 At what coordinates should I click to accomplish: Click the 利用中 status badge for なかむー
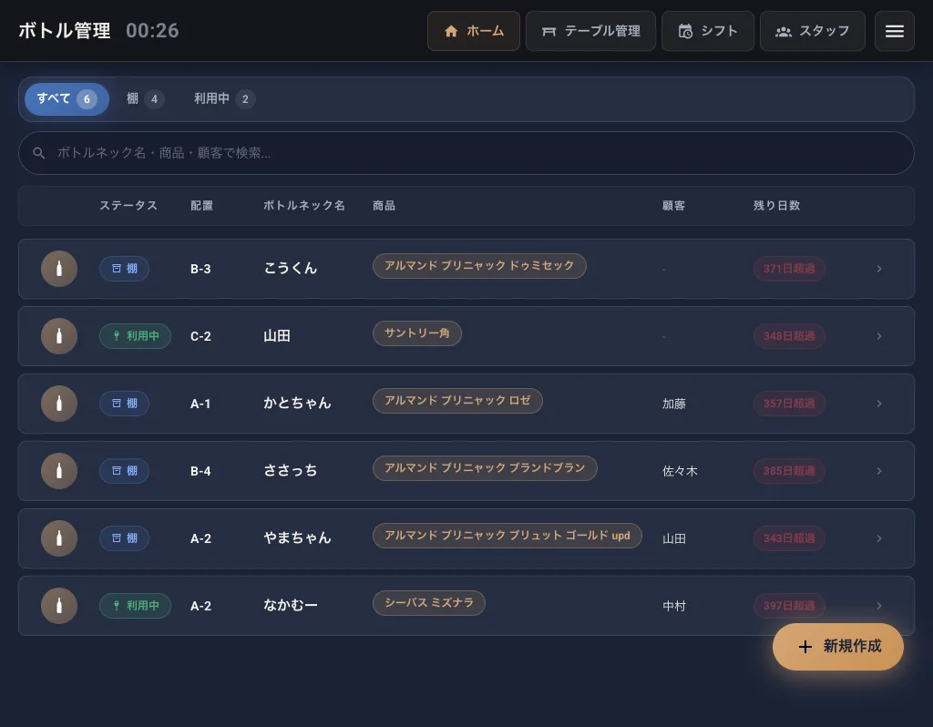coord(135,606)
